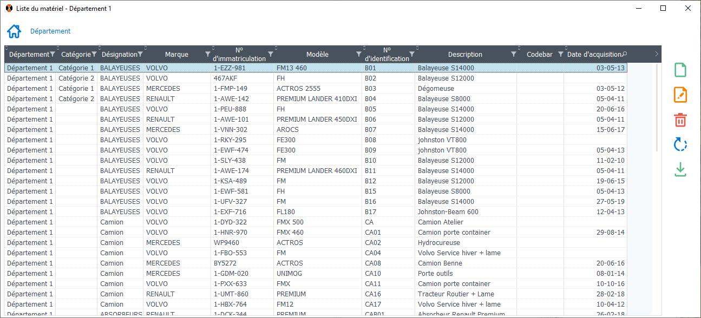This screenshot has width=701, height=318.
Task: Refresh the equipment list
Action: [x=680, y=144]
